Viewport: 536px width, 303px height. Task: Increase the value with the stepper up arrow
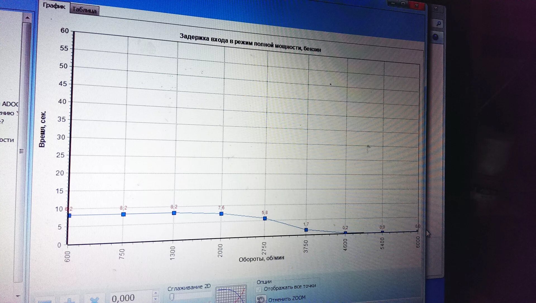point(156,293)
